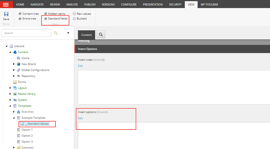Click Edit link under Insert rules

(x=80, y=66)
